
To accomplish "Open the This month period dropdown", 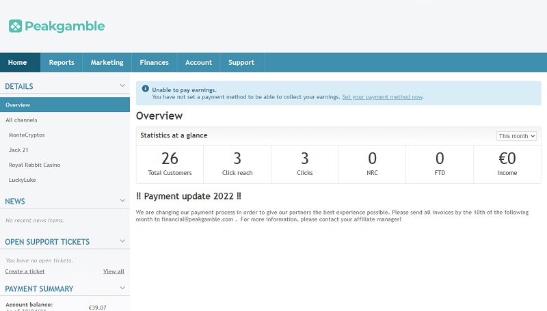I will point(516,136).
